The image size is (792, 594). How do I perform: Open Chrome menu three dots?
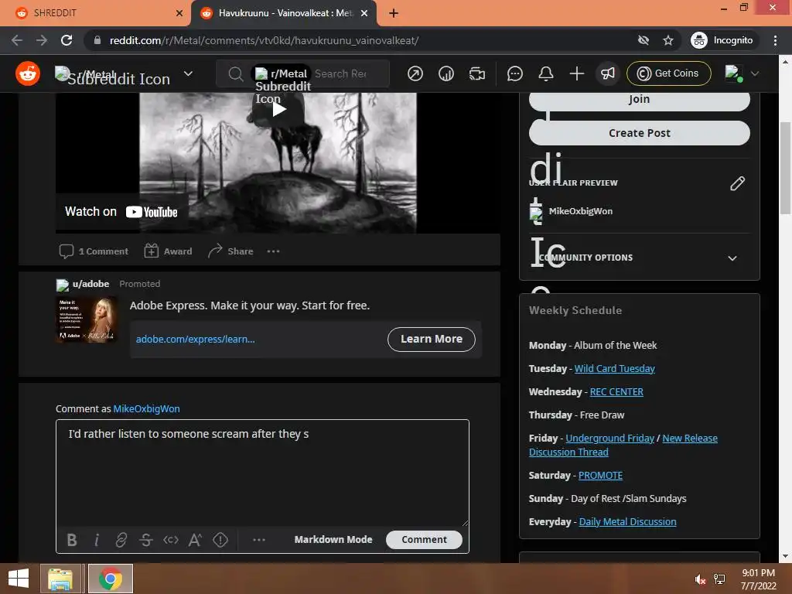(775, 40)
